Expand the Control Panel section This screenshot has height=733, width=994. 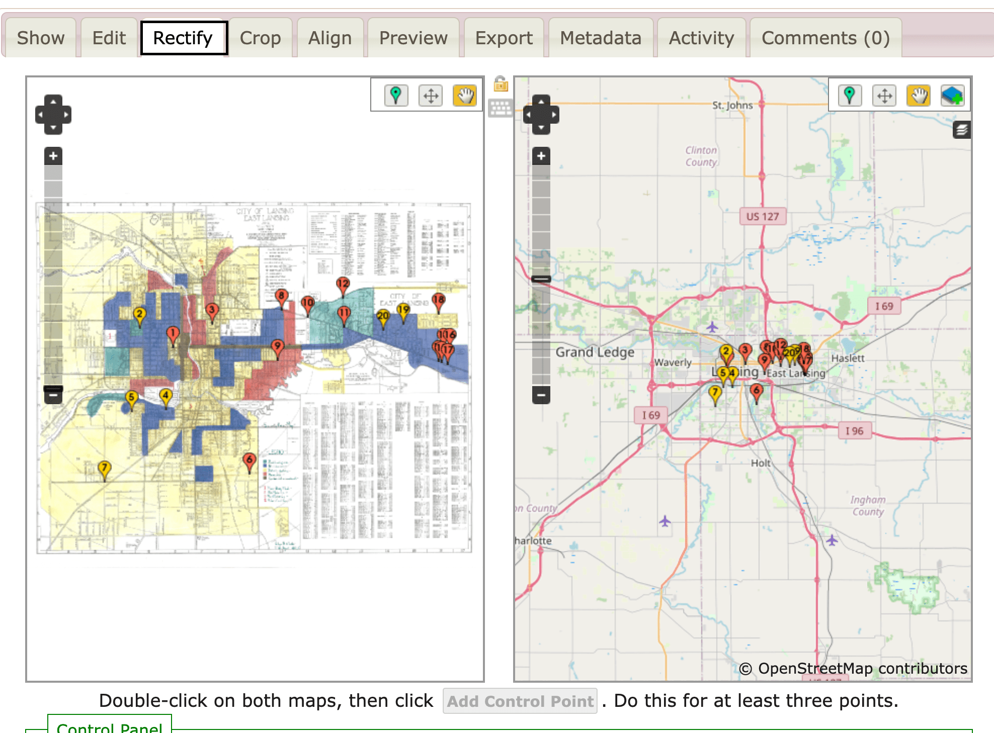pos(109,727)
